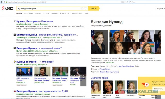Click the fb.ru favicon beside third result
This screenshot has height=99, width=165.
15,48
